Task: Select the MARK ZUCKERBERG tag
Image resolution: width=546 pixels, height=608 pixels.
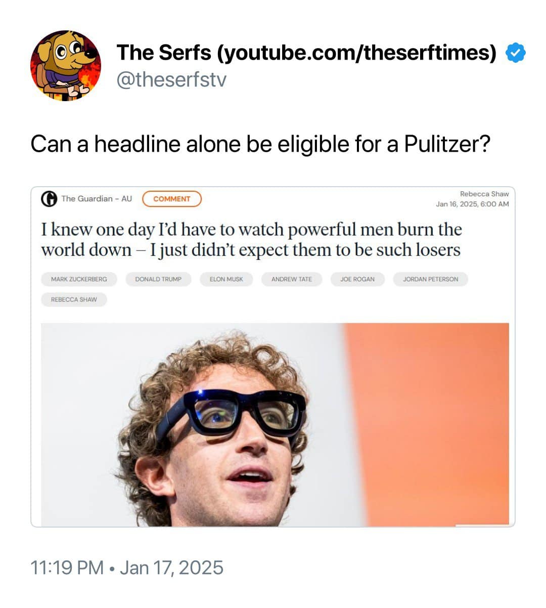Action: point(79,279)
